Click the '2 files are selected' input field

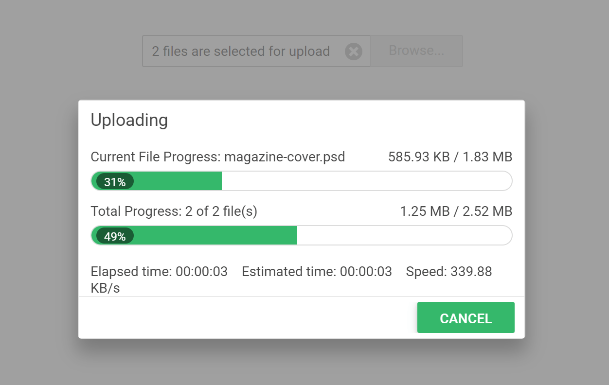[x=241, y=51]
